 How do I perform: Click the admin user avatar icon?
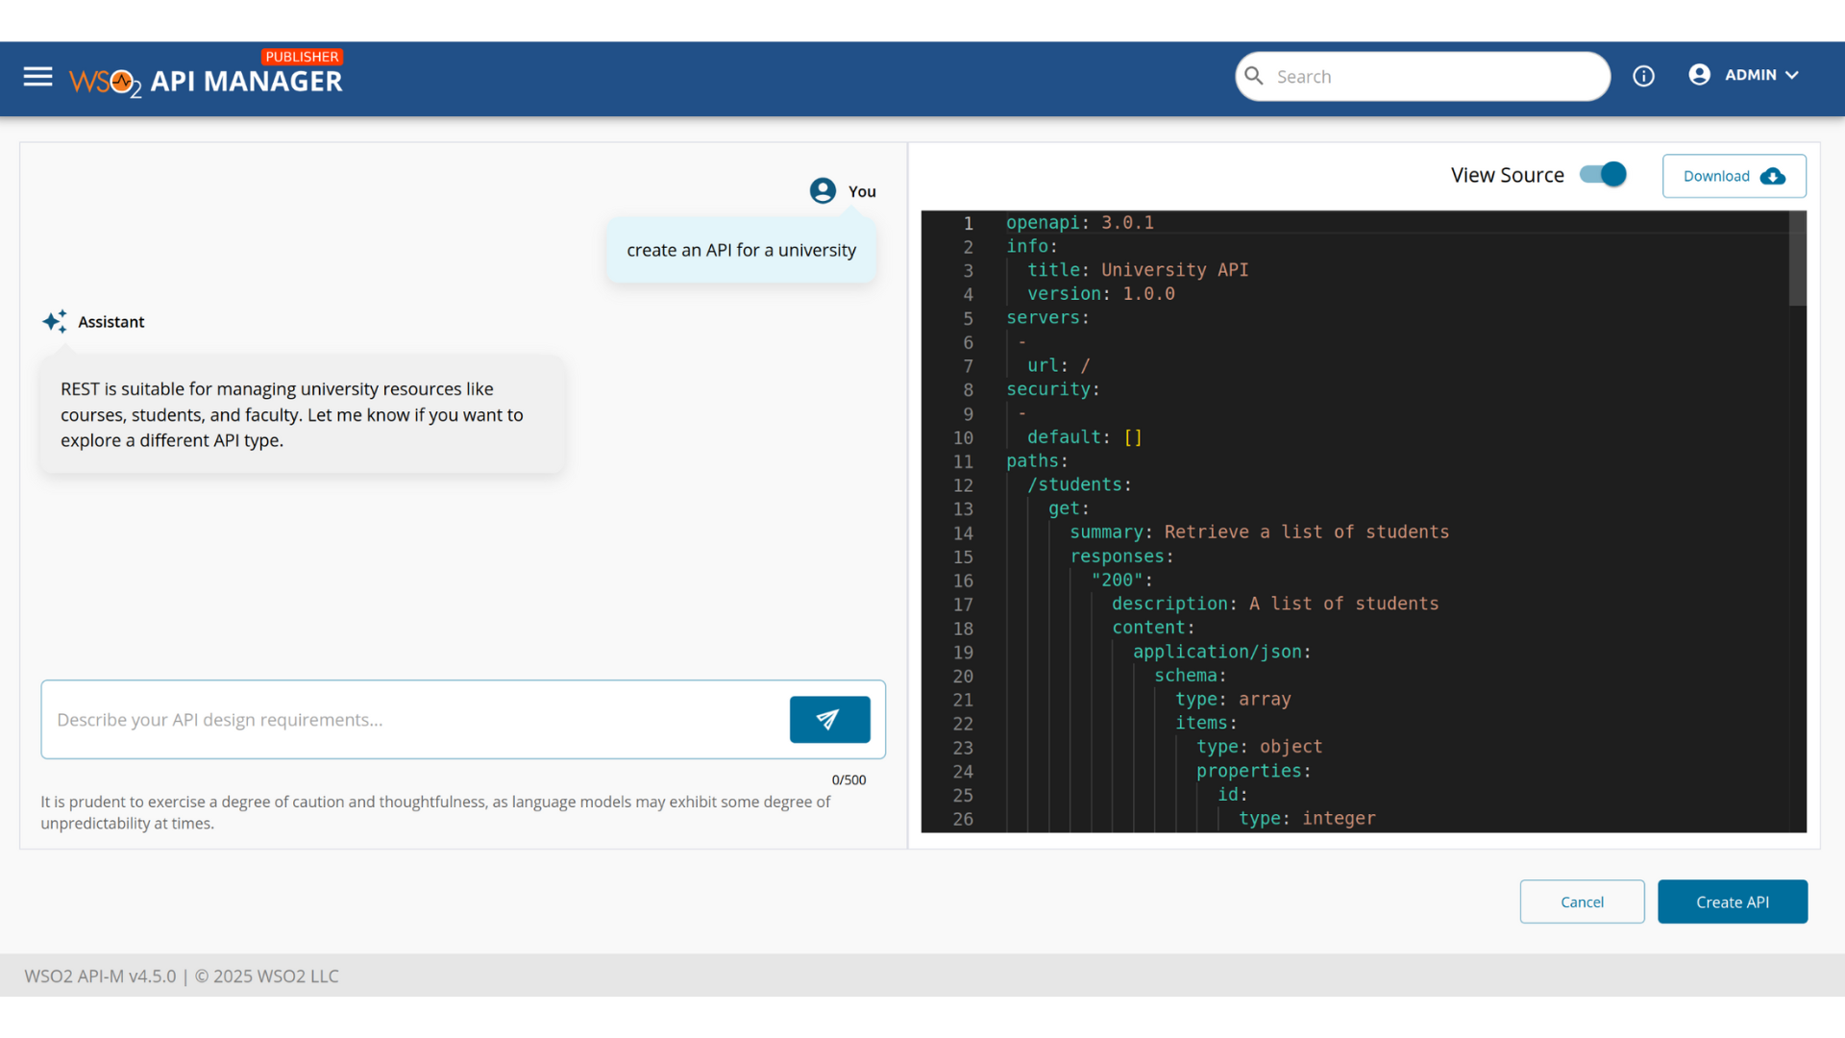(1699, 75)
